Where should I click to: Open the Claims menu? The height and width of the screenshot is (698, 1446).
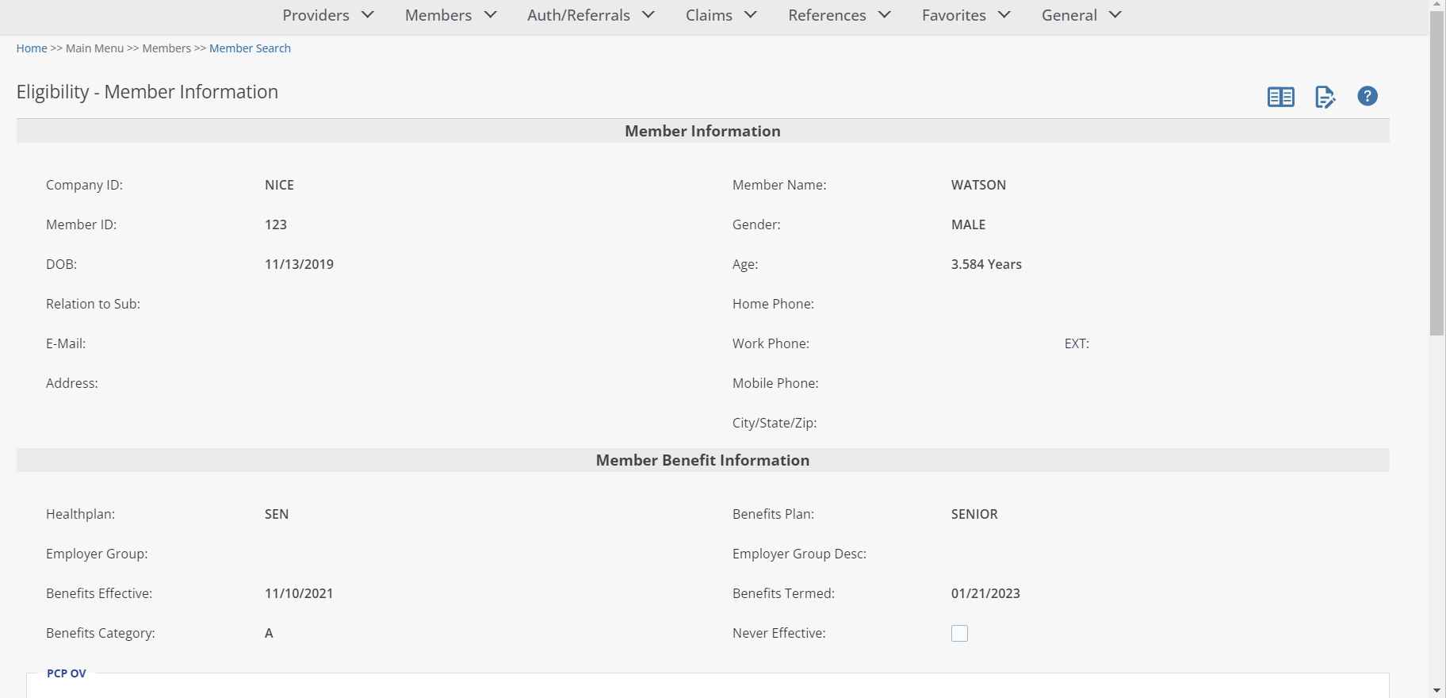pyautogui.click(x=709, y=15)
